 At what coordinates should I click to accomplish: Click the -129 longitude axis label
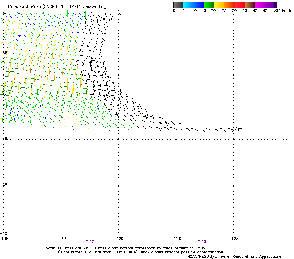[x=118, y=239]
